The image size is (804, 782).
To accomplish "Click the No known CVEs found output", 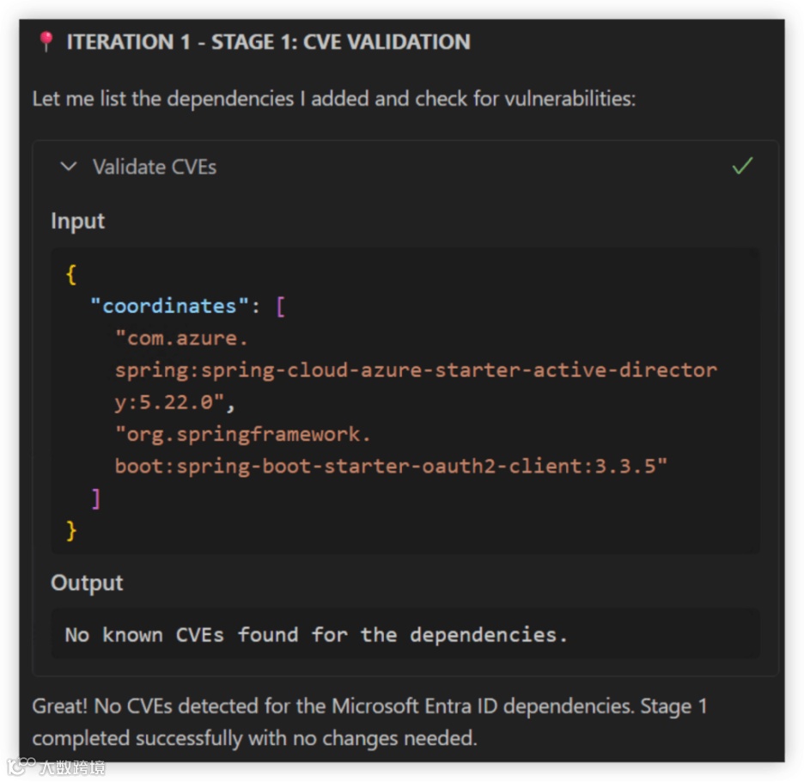I will (x=316, y=635).
